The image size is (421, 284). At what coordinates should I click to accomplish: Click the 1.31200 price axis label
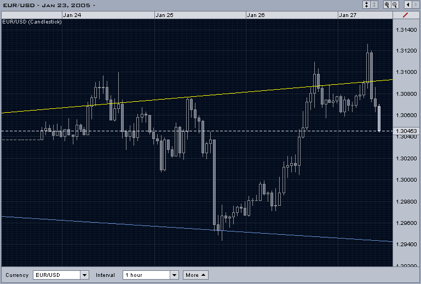pyautogui.click(x=406, y=51)
